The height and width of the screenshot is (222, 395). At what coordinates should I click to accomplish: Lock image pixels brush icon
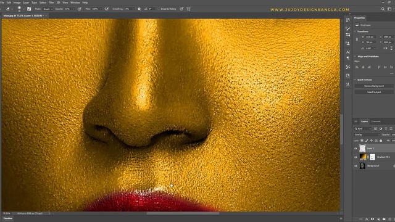pos(367,141)
